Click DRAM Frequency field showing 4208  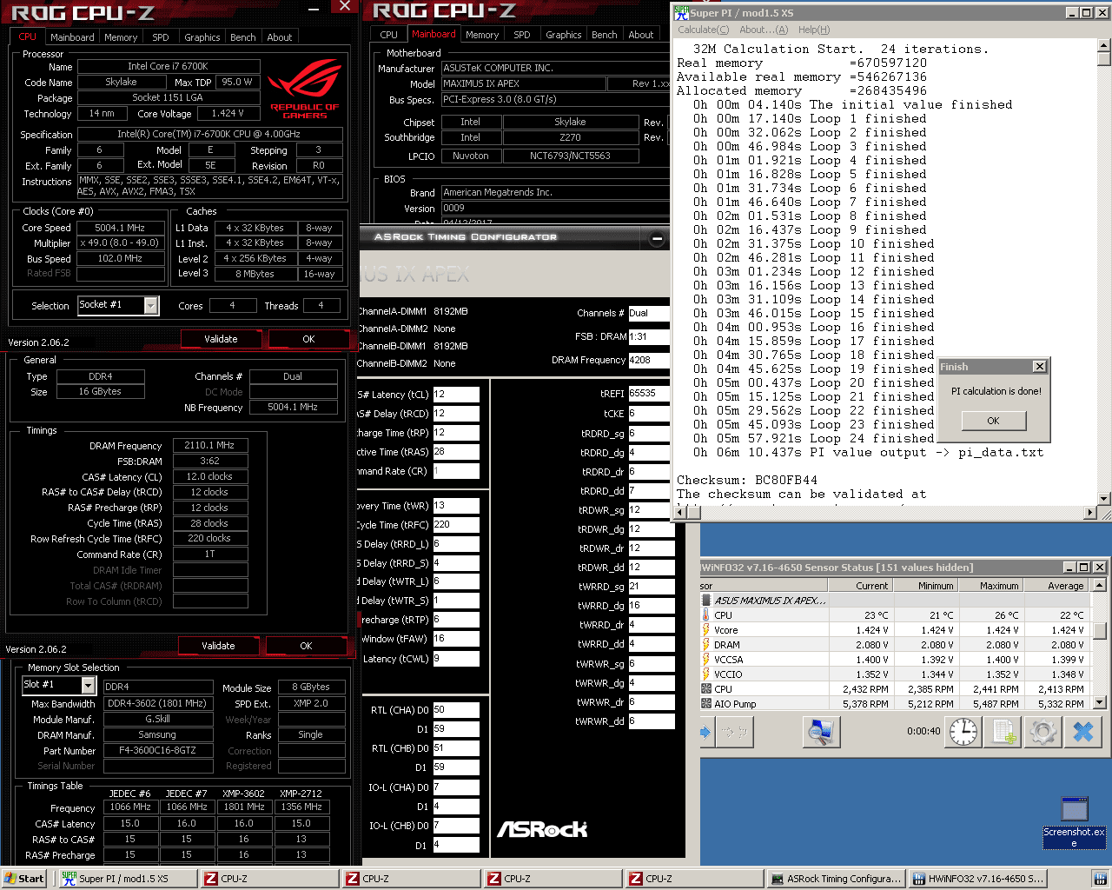tap(649, 360)
